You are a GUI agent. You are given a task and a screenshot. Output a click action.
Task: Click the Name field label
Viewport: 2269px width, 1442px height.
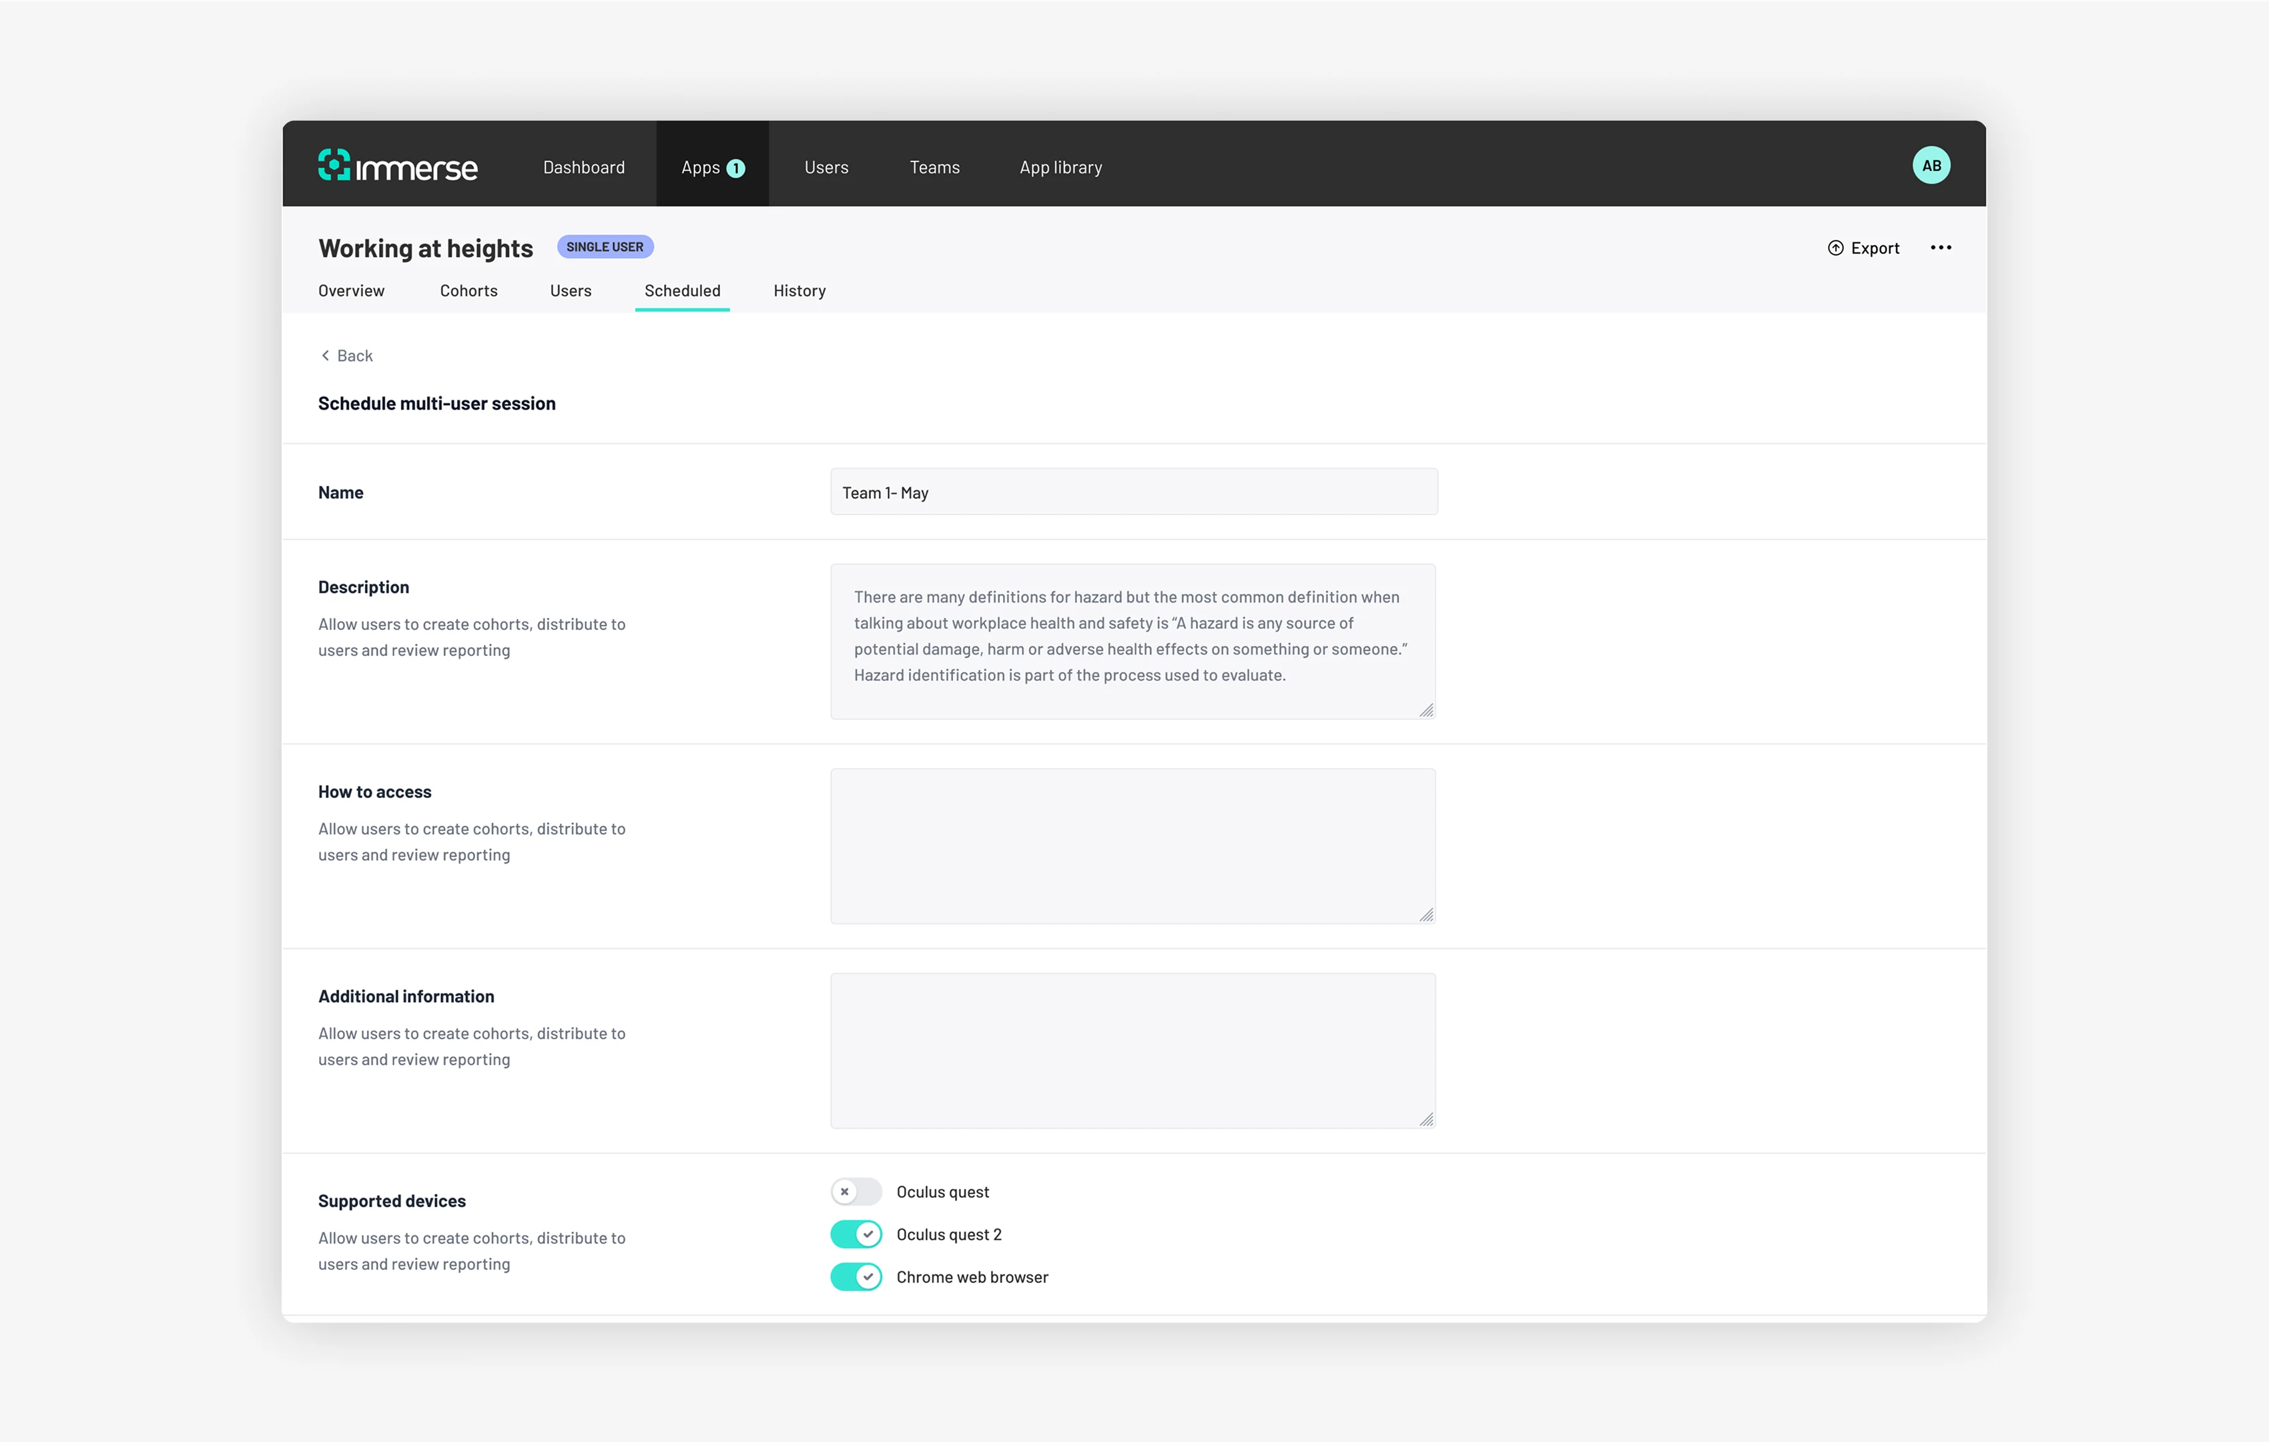tap(340, 492)
